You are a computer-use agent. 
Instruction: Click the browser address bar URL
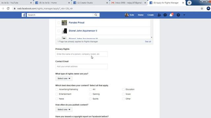pyautogui.click(x=45, y=9)
